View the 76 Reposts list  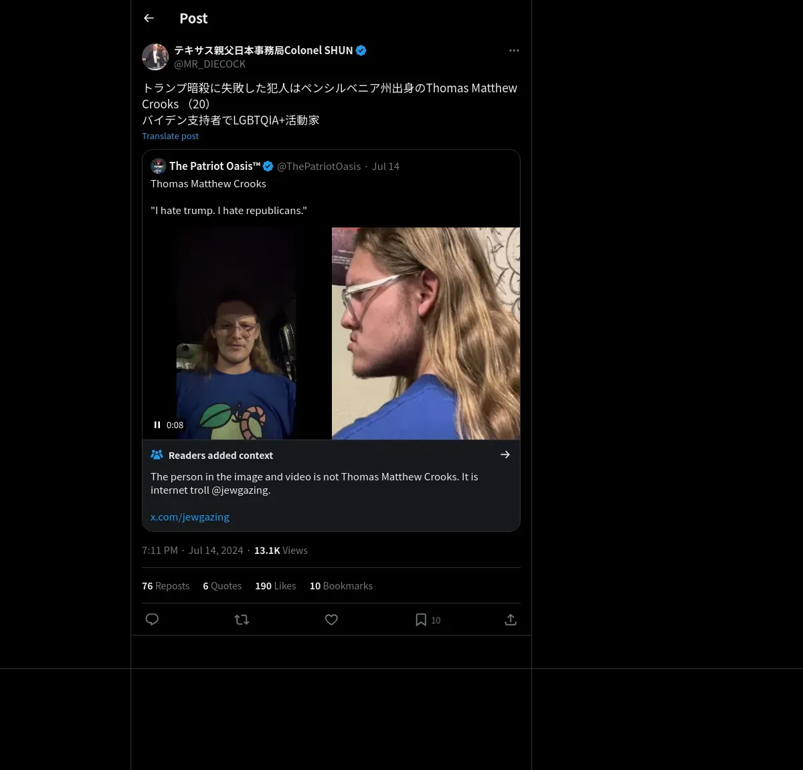[165, 585]
